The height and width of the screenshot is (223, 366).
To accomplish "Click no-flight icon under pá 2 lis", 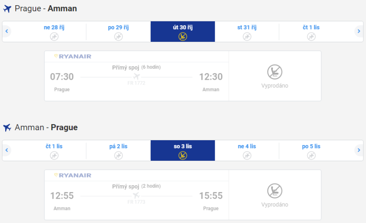I will click(x=119, y=155).
